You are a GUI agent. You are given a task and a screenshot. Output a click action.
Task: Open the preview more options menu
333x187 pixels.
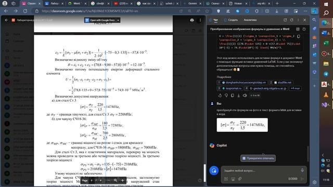tap(200, 20)
